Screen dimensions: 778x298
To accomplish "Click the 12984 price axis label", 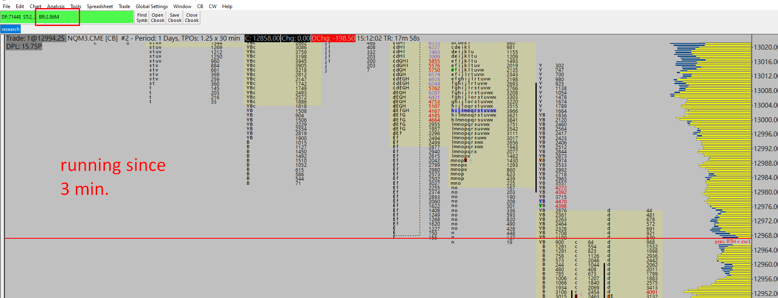I will click(x=766, y=177).
